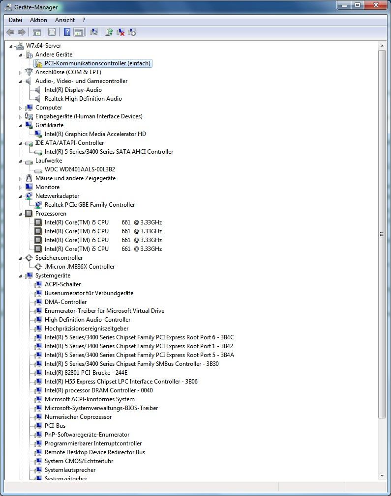Collapse the W7x64-Server root node
This screenshot has width=391, height=496.
(11, 46)
